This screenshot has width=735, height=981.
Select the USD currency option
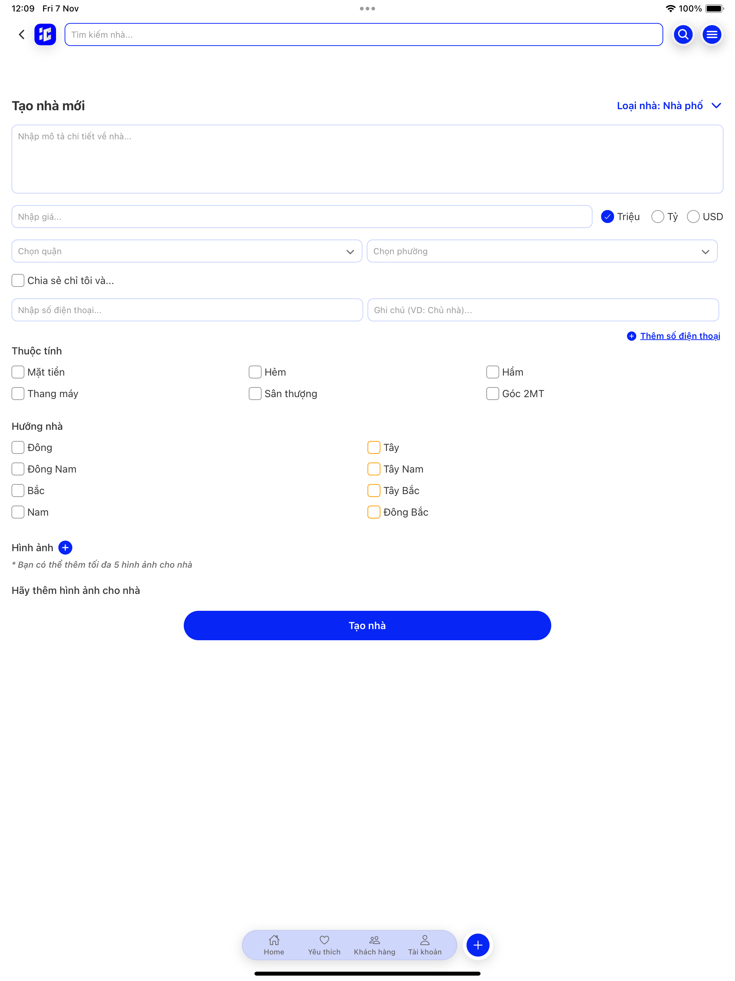(705, 217)
